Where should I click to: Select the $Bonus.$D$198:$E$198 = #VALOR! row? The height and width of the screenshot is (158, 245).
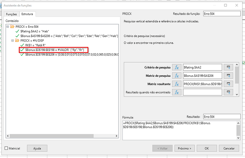click(x=55, y=50)
